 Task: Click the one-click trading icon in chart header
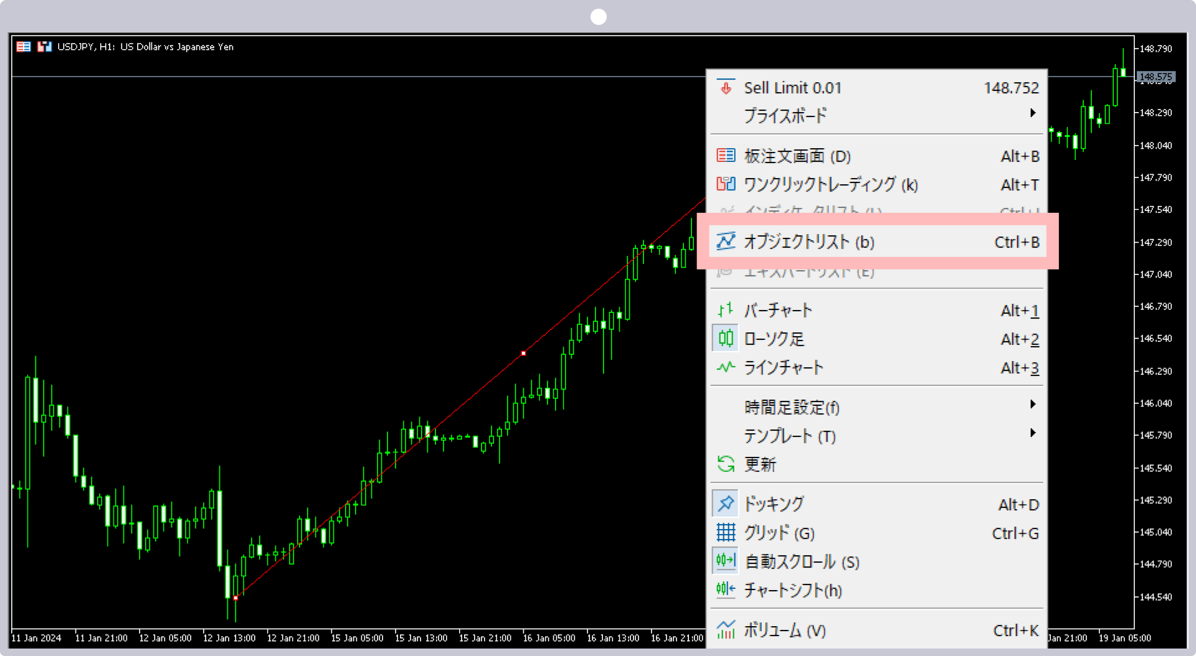(44, 47)
